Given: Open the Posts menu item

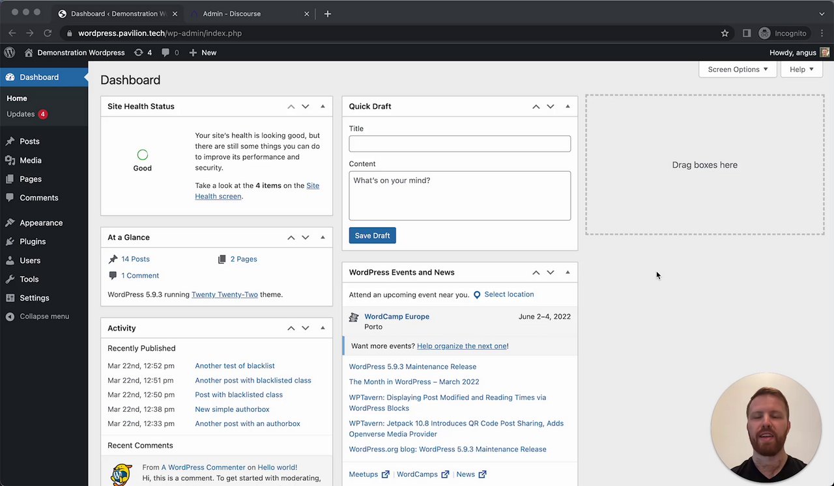Looking at the screenshot, I should click(29, 141).
